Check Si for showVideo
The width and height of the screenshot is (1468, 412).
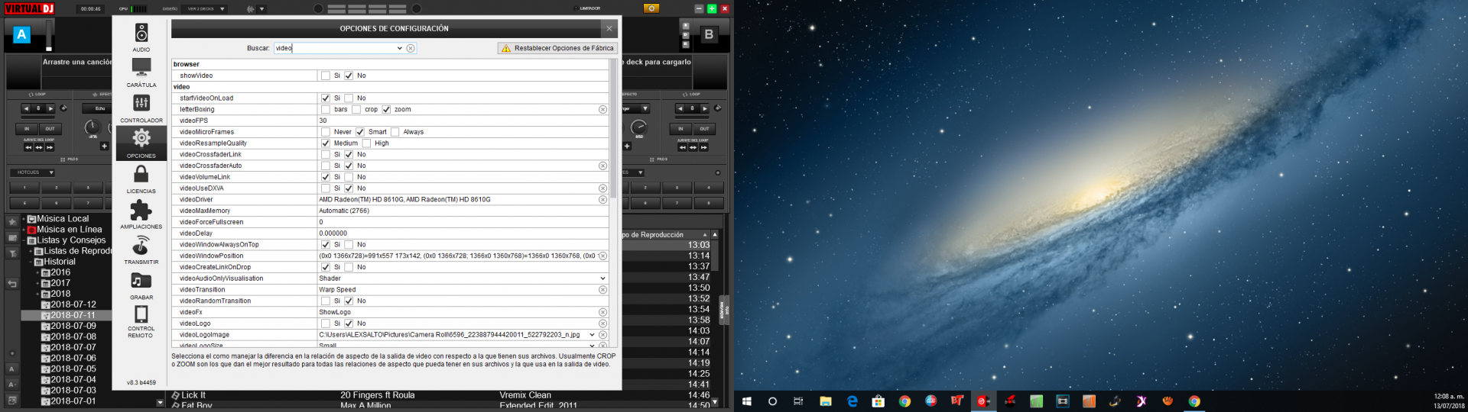click(x=326, y=76)
